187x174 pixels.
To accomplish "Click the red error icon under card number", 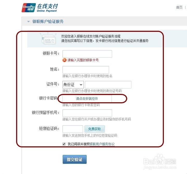I will click(65, 60).
